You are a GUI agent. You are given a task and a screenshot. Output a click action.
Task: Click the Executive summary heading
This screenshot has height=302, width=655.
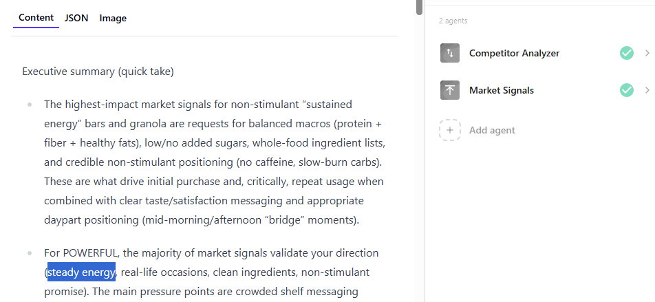tap(98, 71)
